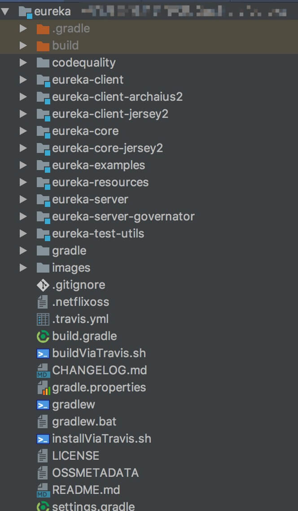Expand the images folder arrow
Image resolution: width=298 pixels, height=511 pixels.
(x=23, y=268)
